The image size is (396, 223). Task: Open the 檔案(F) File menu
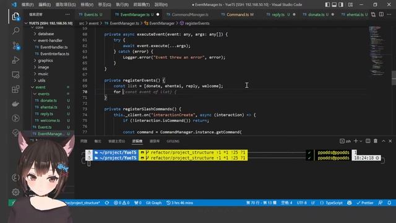coord(27,4)
